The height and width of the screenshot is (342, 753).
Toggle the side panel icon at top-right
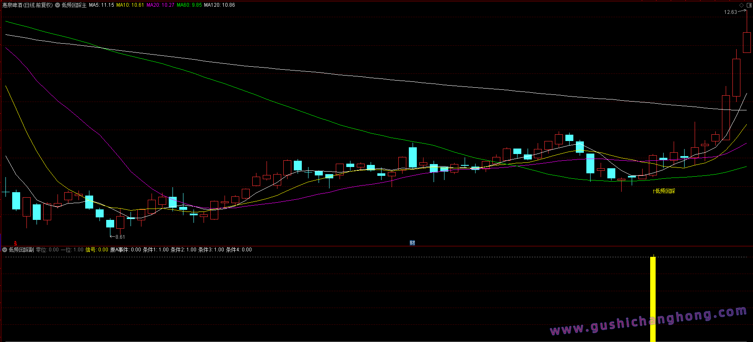[749, 5]
